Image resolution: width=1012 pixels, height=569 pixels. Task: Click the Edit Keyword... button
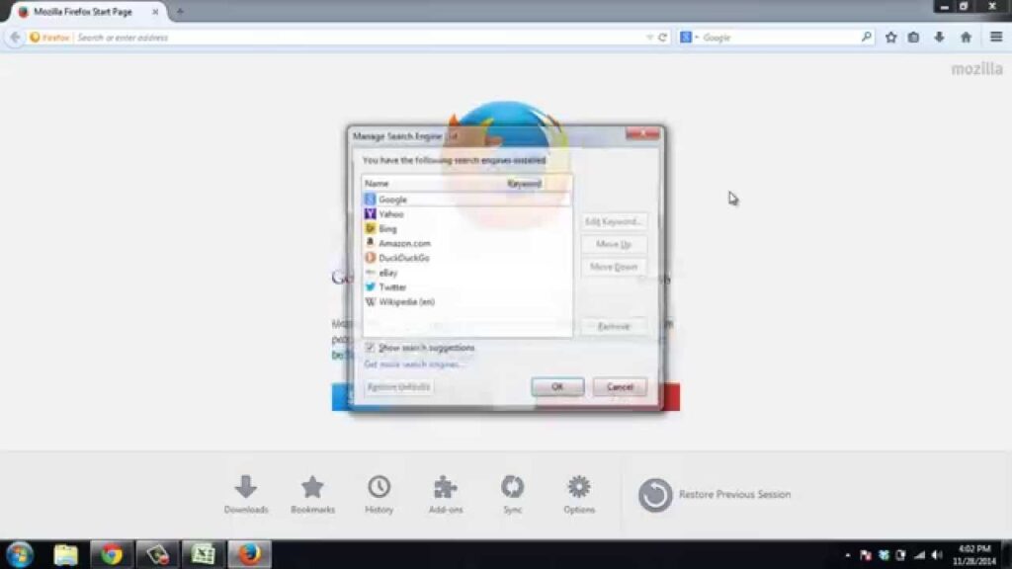(x=613, y=222)
